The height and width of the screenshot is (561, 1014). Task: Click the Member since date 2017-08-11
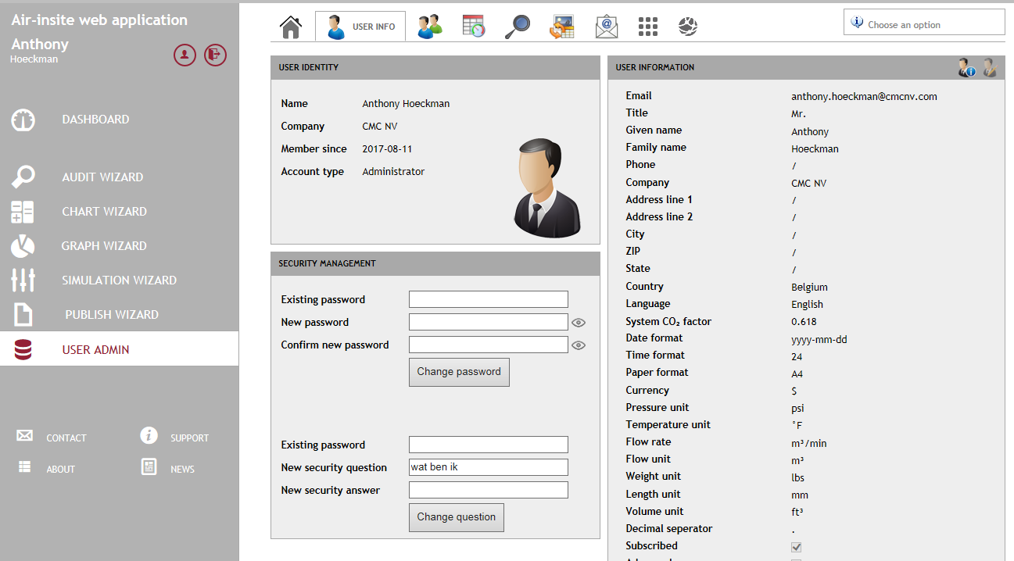pos(387,149)
